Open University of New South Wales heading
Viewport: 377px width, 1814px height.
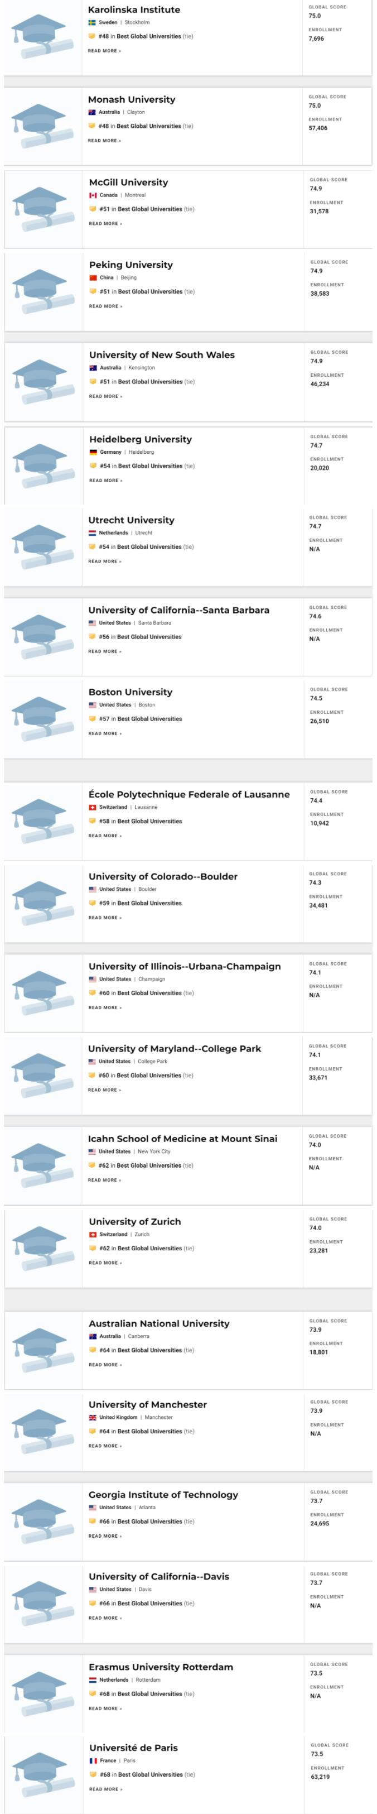point(162,355)
